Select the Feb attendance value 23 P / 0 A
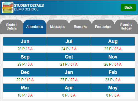 click(113, 80)
